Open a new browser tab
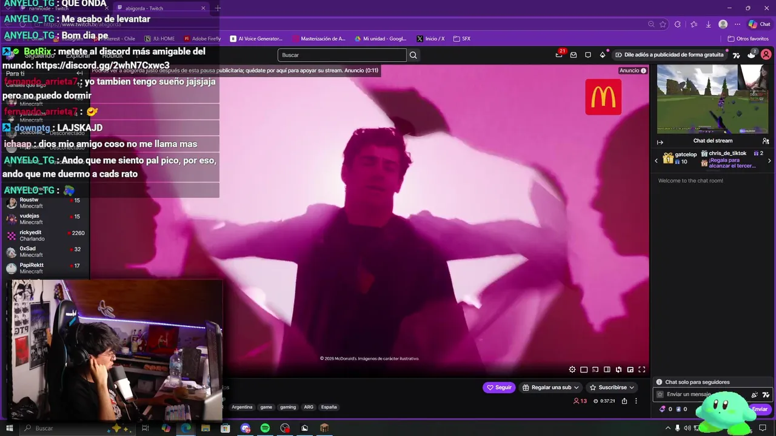Screen dimensions: 776x436 (x=218, y=8)
